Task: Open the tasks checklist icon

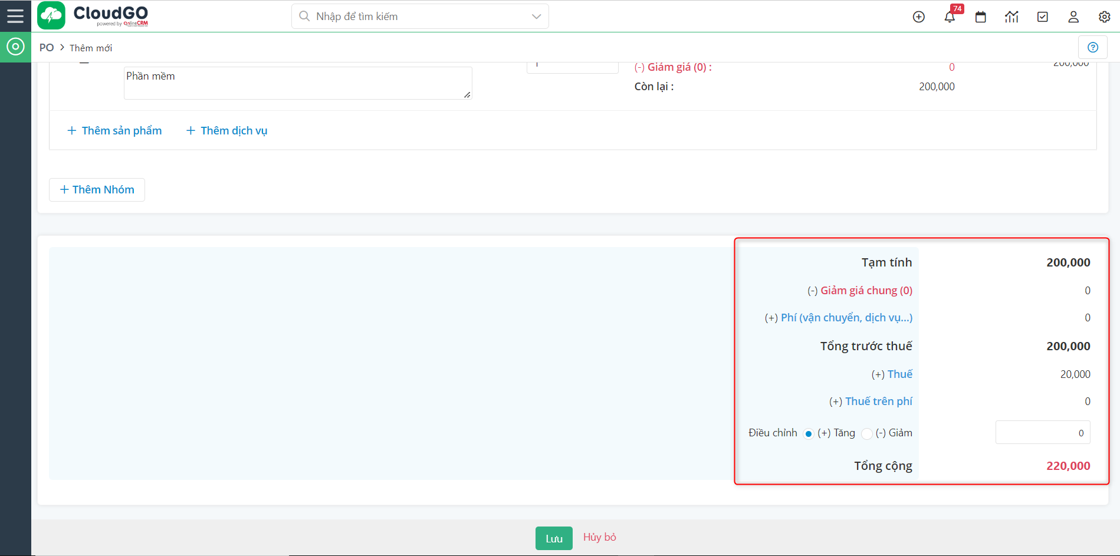Action: 1042,17
